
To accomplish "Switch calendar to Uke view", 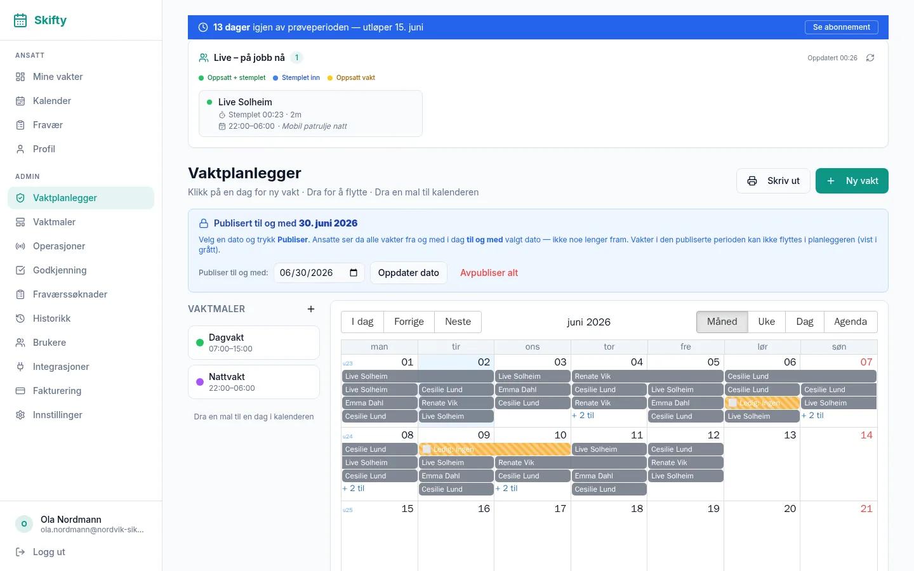I will tap(766, 322).
